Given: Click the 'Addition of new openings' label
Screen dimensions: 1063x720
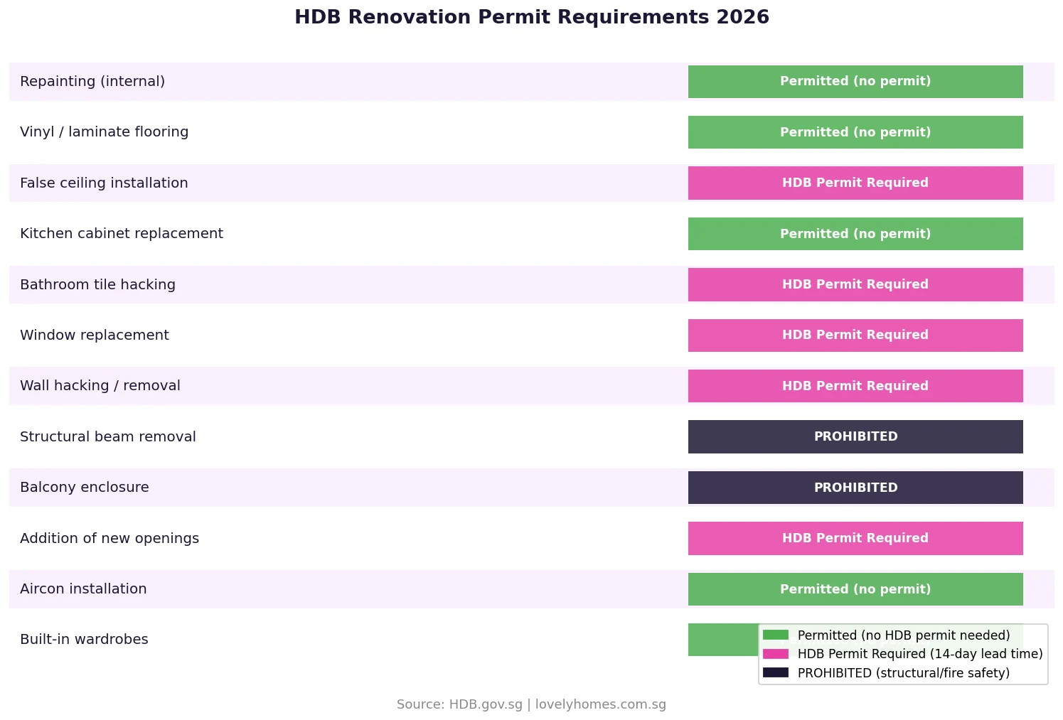Looking at the screenshot, I should coord(109,539).
